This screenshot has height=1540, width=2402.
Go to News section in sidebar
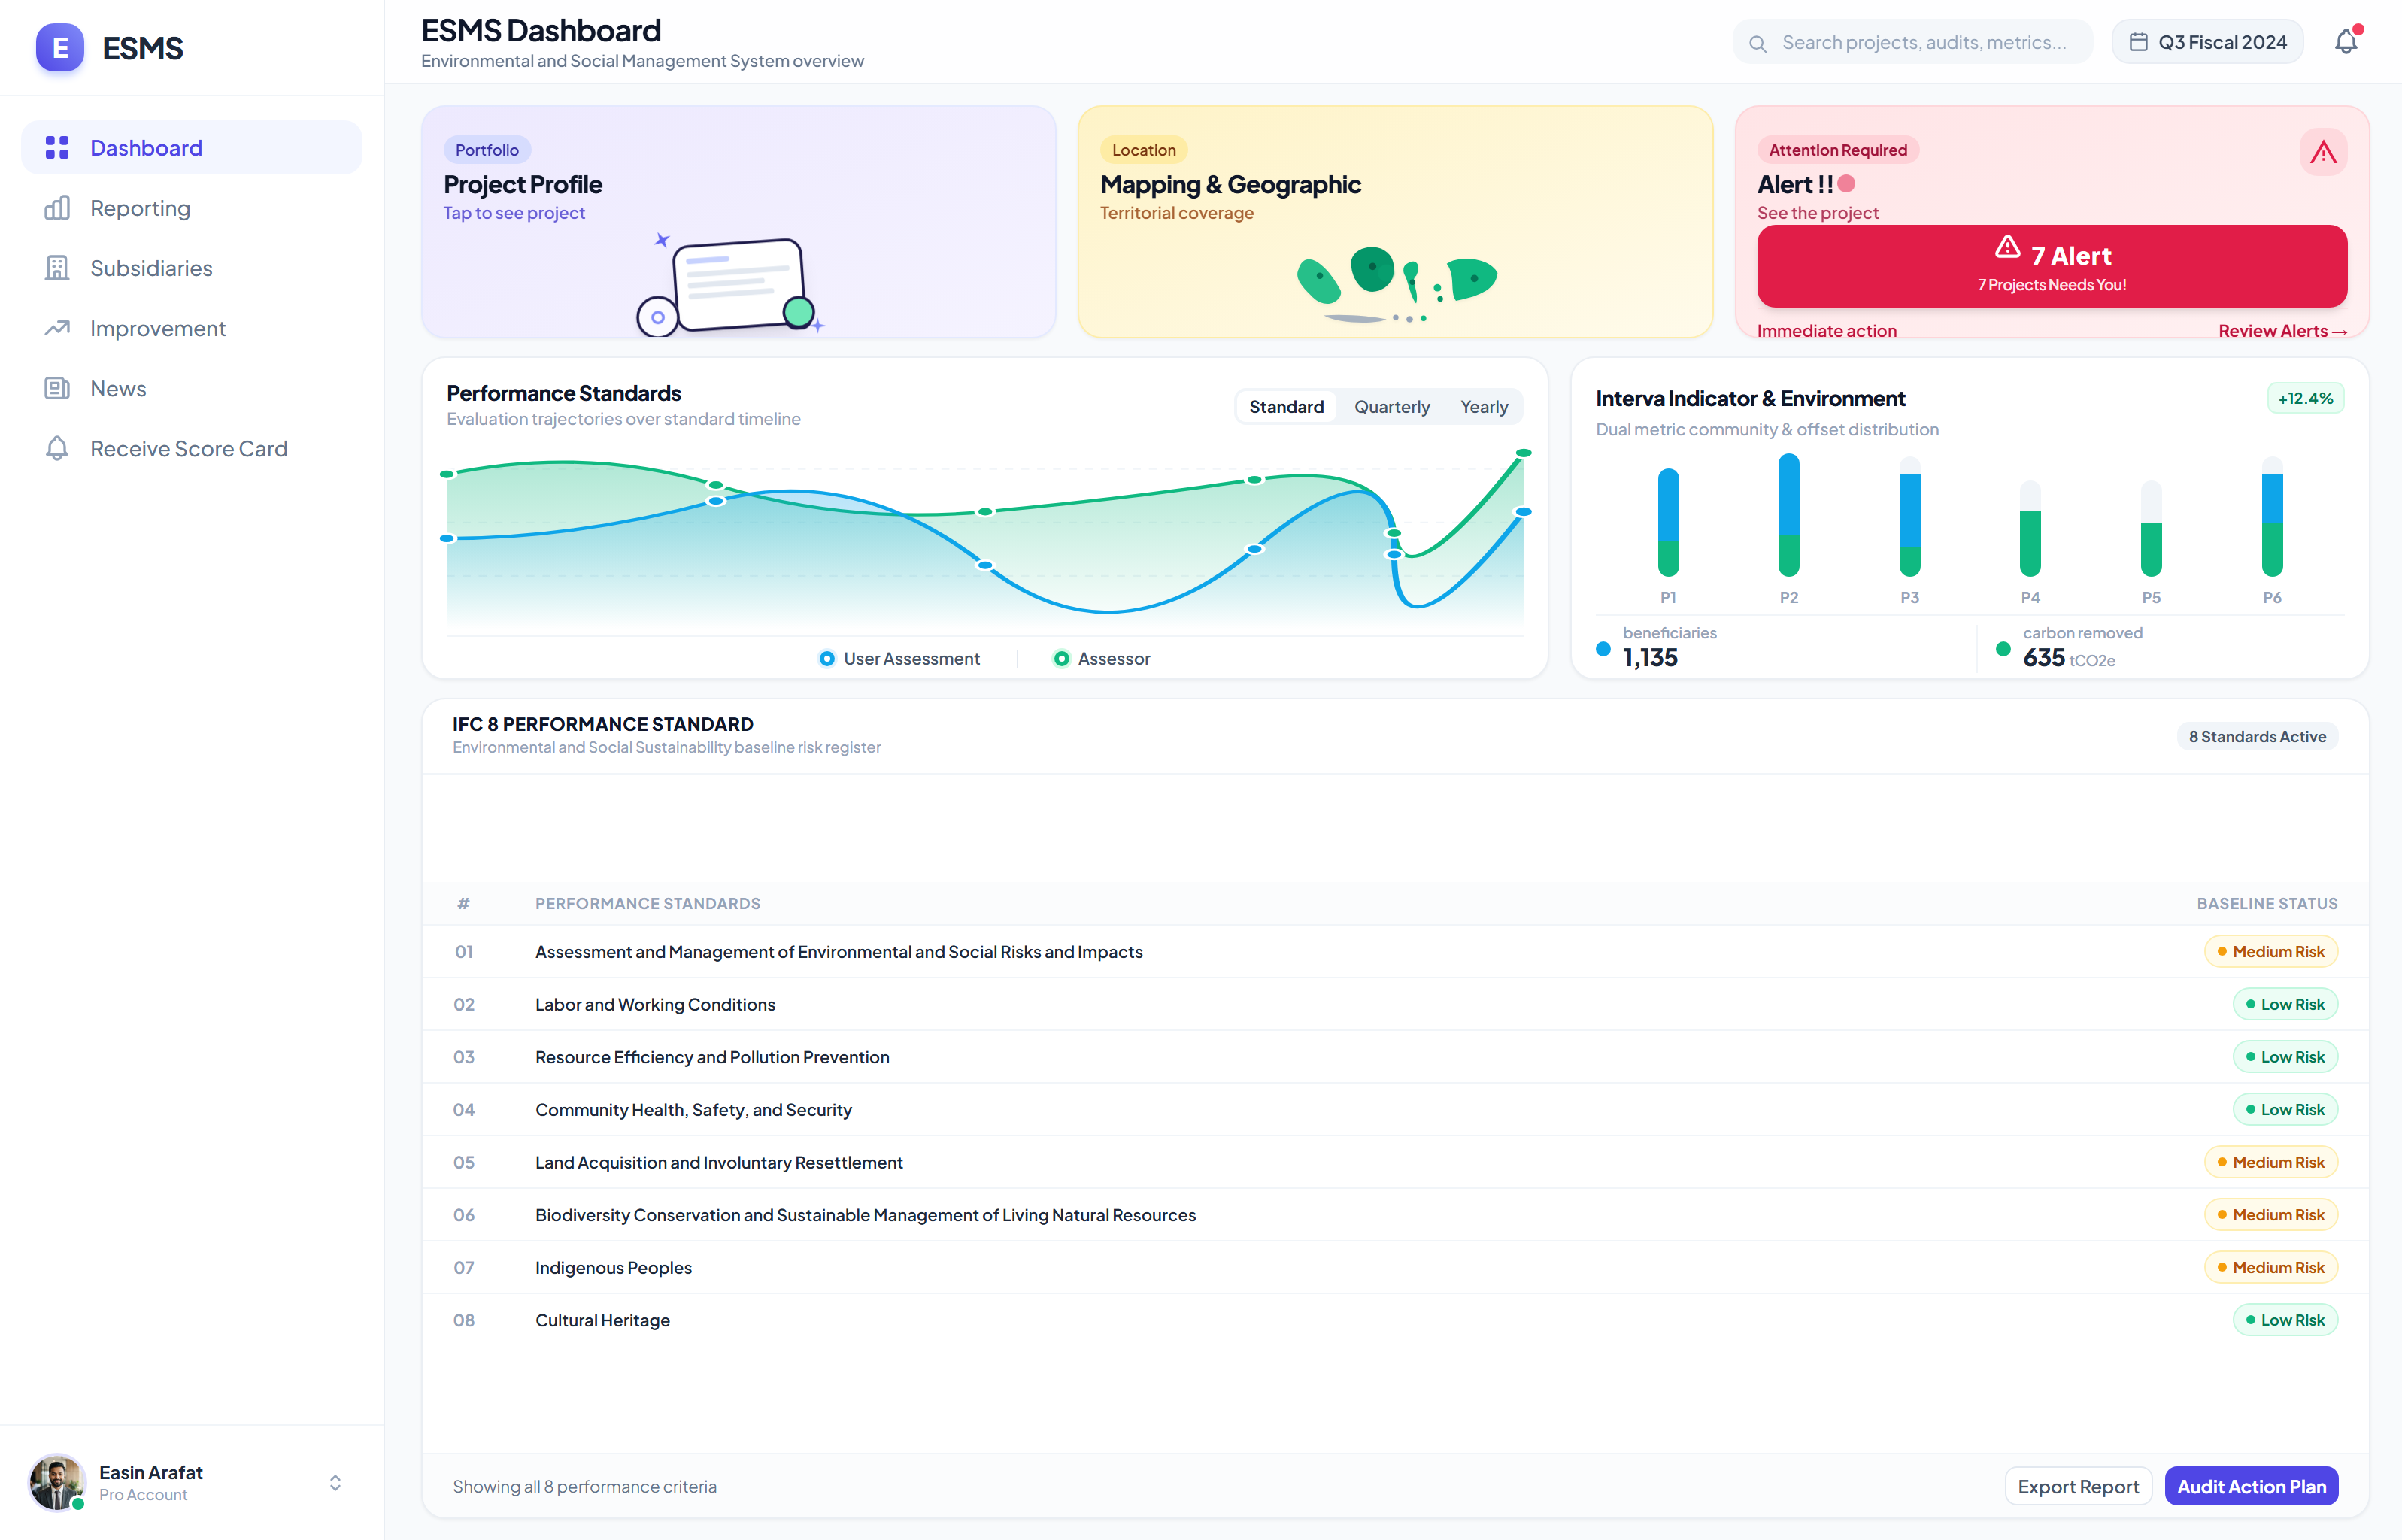192,388
